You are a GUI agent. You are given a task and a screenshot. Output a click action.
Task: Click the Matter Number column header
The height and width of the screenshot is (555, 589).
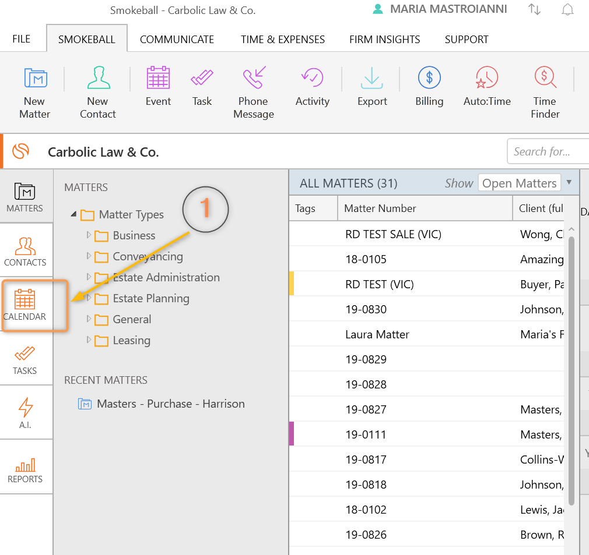point(380,208)
